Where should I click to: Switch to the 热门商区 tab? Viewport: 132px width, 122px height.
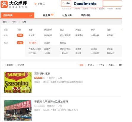coord(33,43)
